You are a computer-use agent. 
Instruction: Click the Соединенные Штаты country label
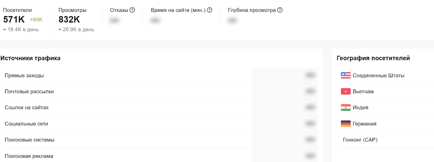point(378,76)
